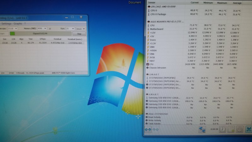
Task: Click the blue X close sensors icon
Action: pyautogui.click(x=249, y=129)
